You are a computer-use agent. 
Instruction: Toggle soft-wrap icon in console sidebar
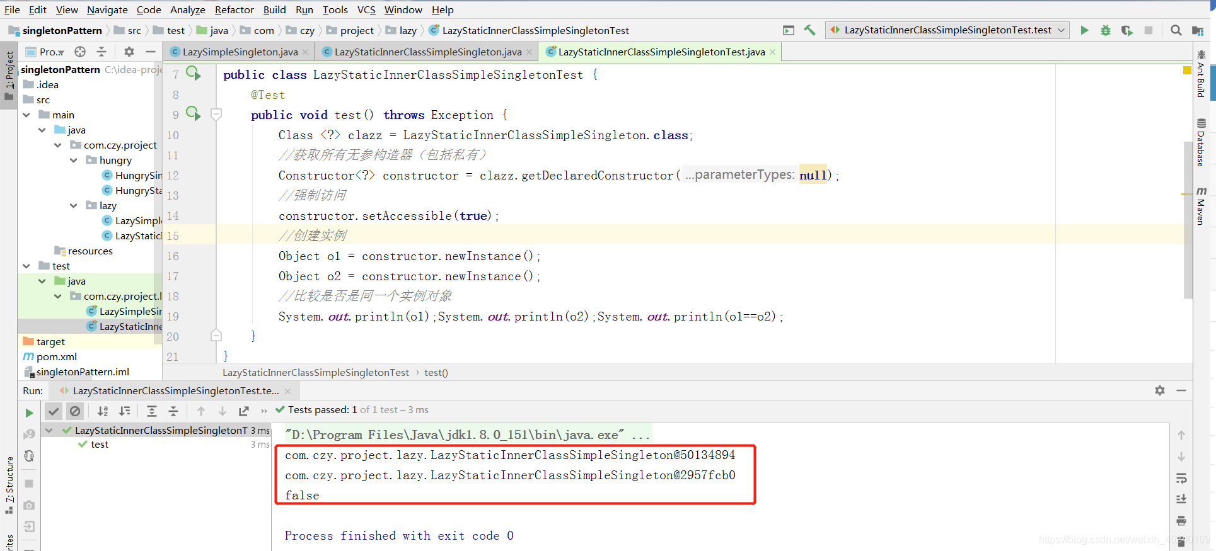1181,478
